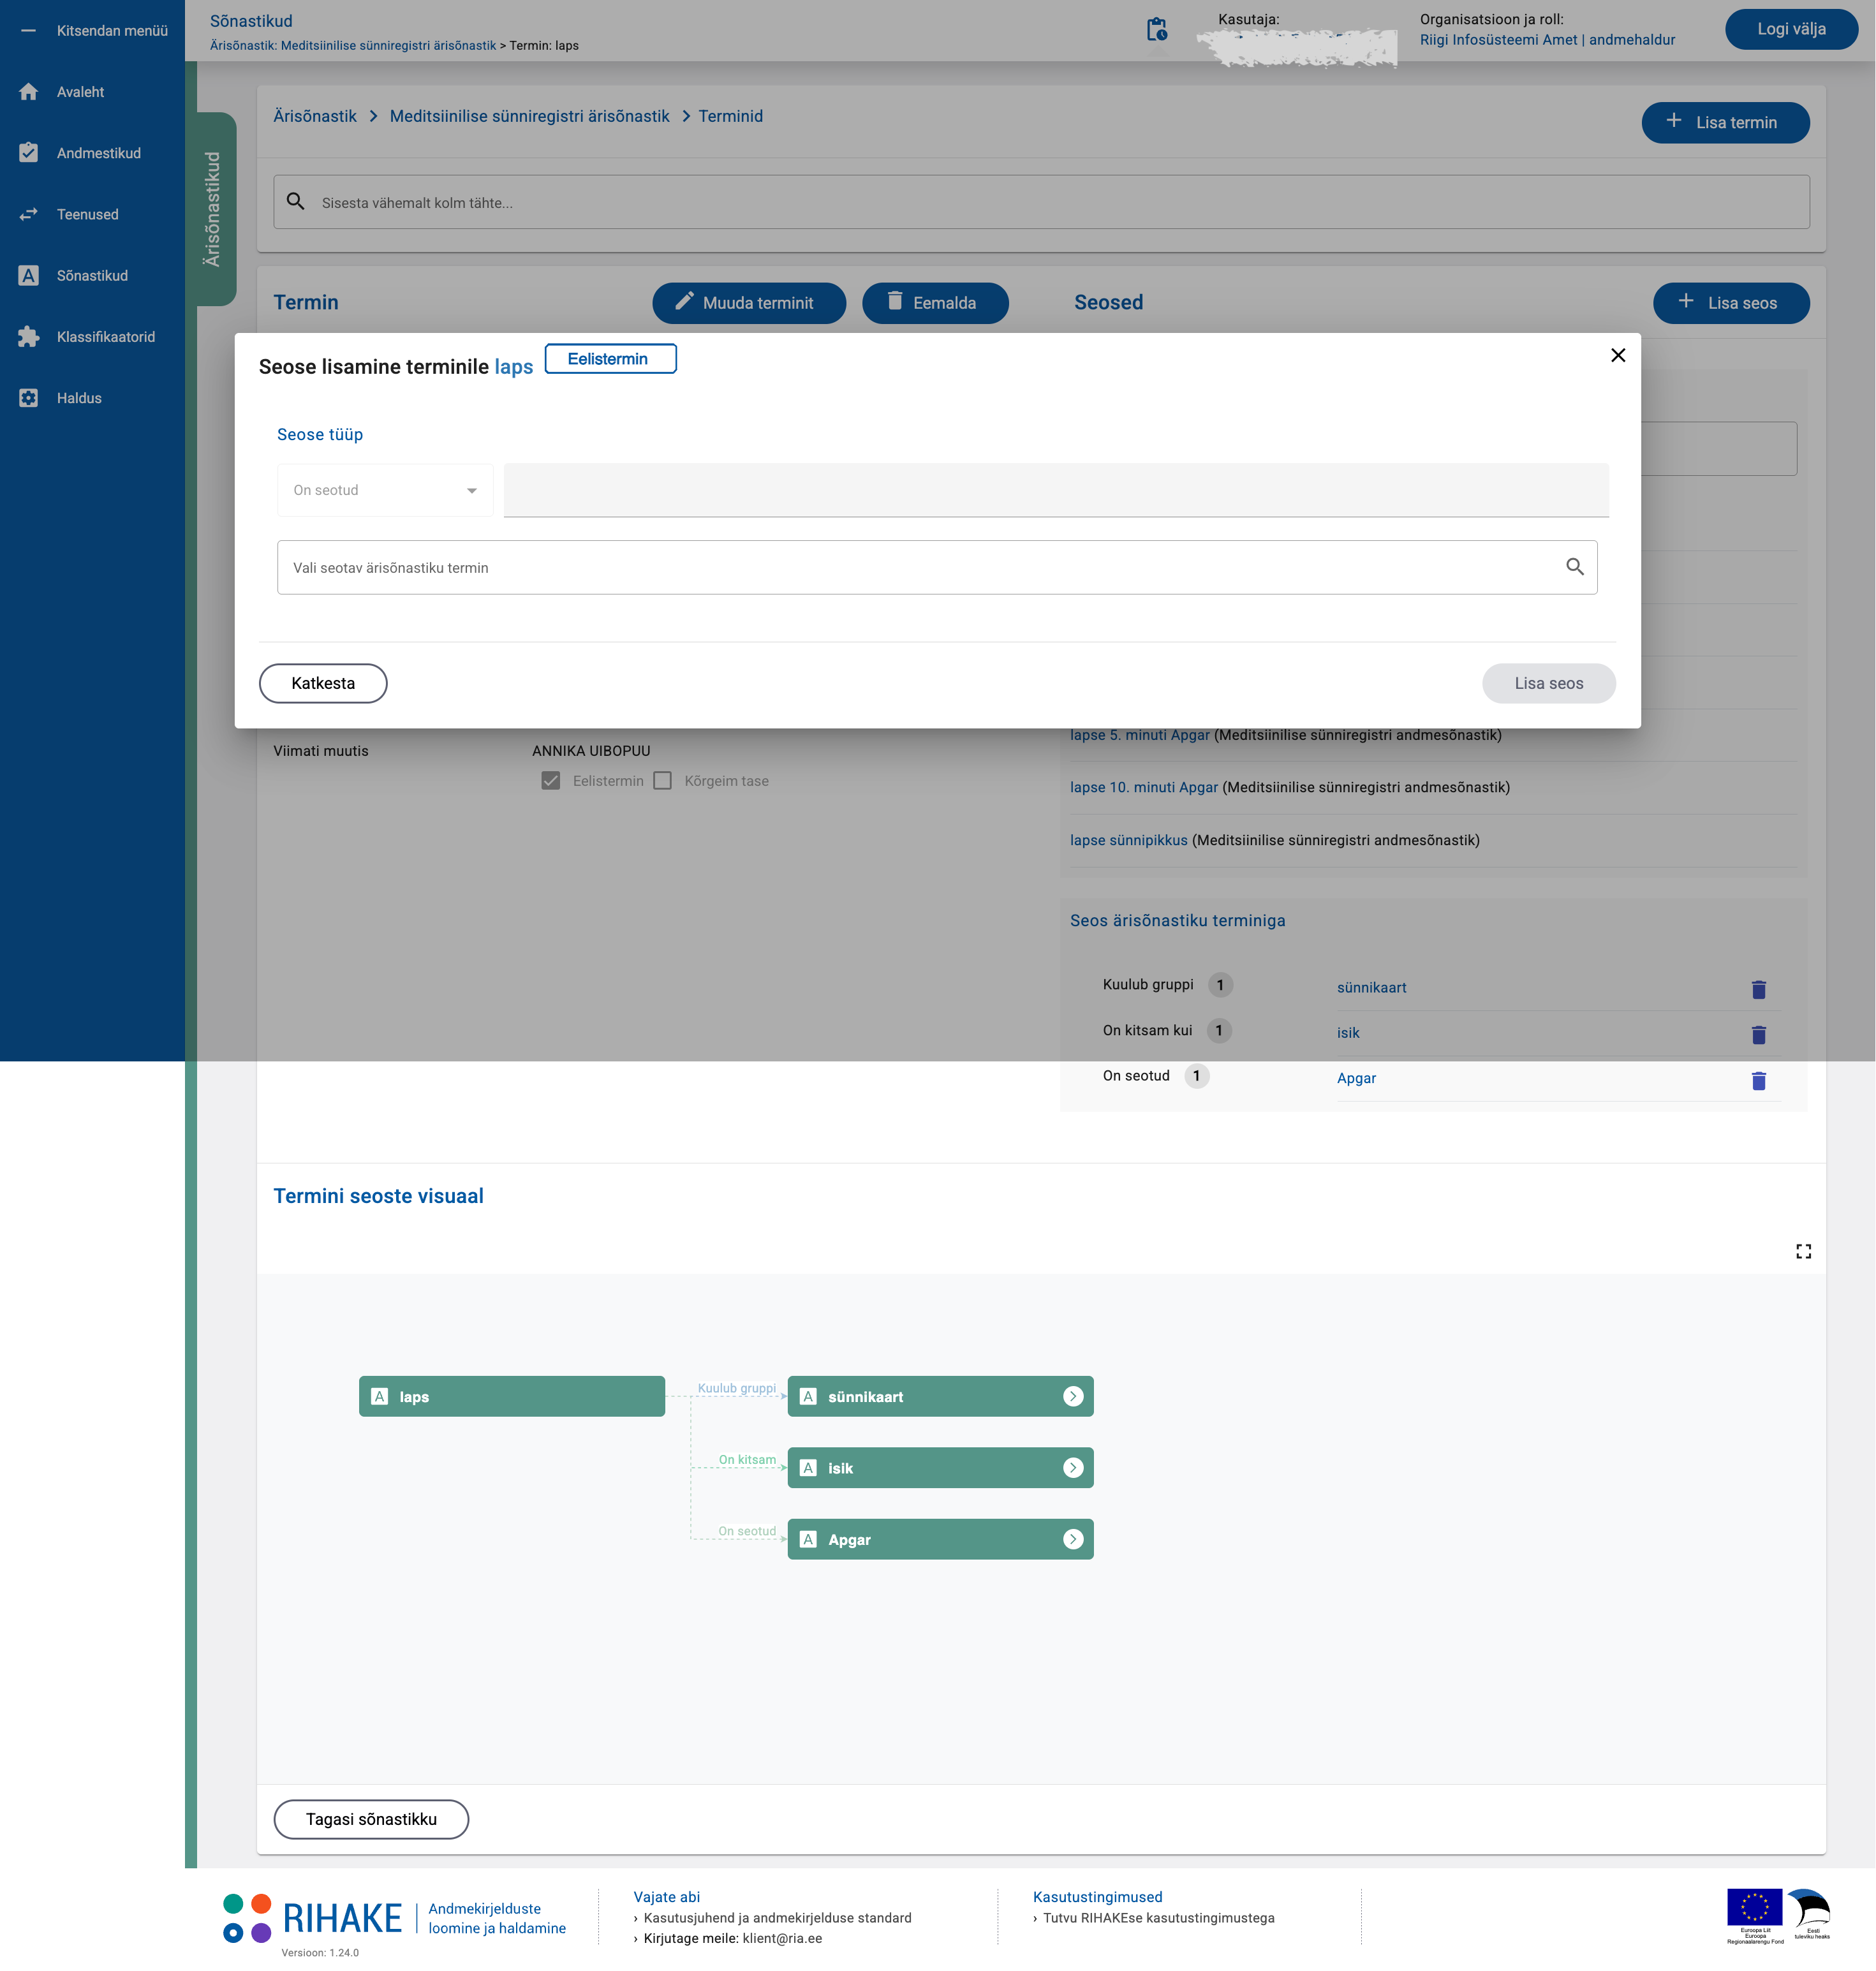The image size is (1876, 1971).
Task: Click the arrow icon on Apgar node
Action: point(1072,1539)
